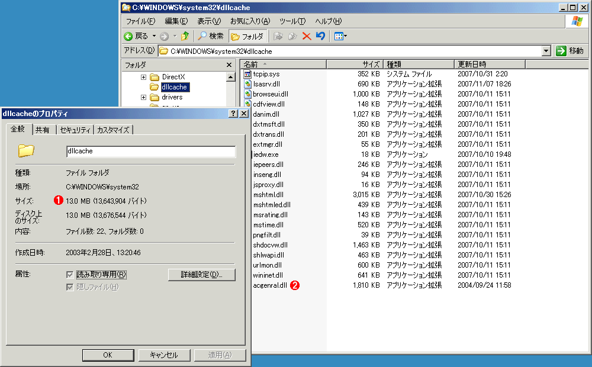592x367 pixels.
Task: Open the Views toolbar icon
Action: pyautogui.click(x=339, y=36)
